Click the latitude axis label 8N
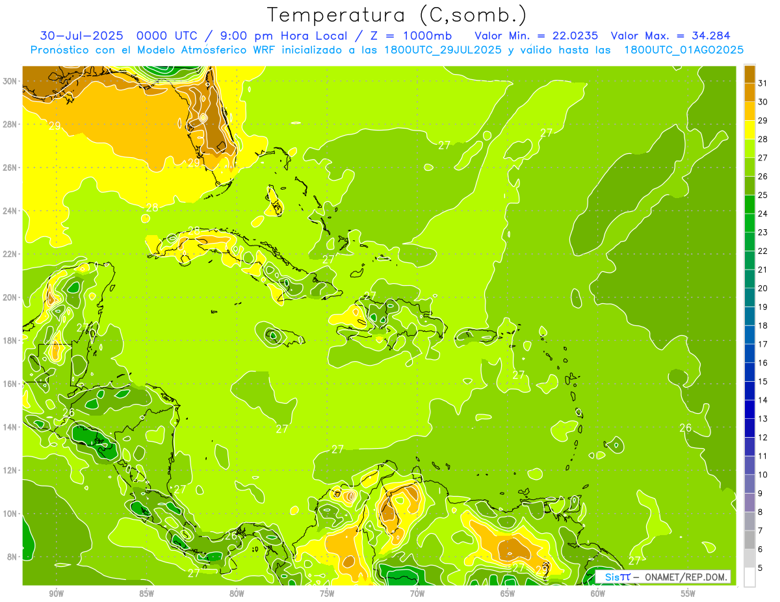This screenshot has width=780, height=602. point(12,557)
